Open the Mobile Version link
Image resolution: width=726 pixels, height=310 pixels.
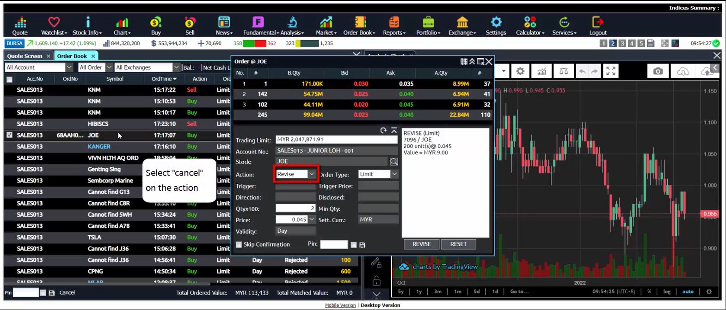(340, 305)
